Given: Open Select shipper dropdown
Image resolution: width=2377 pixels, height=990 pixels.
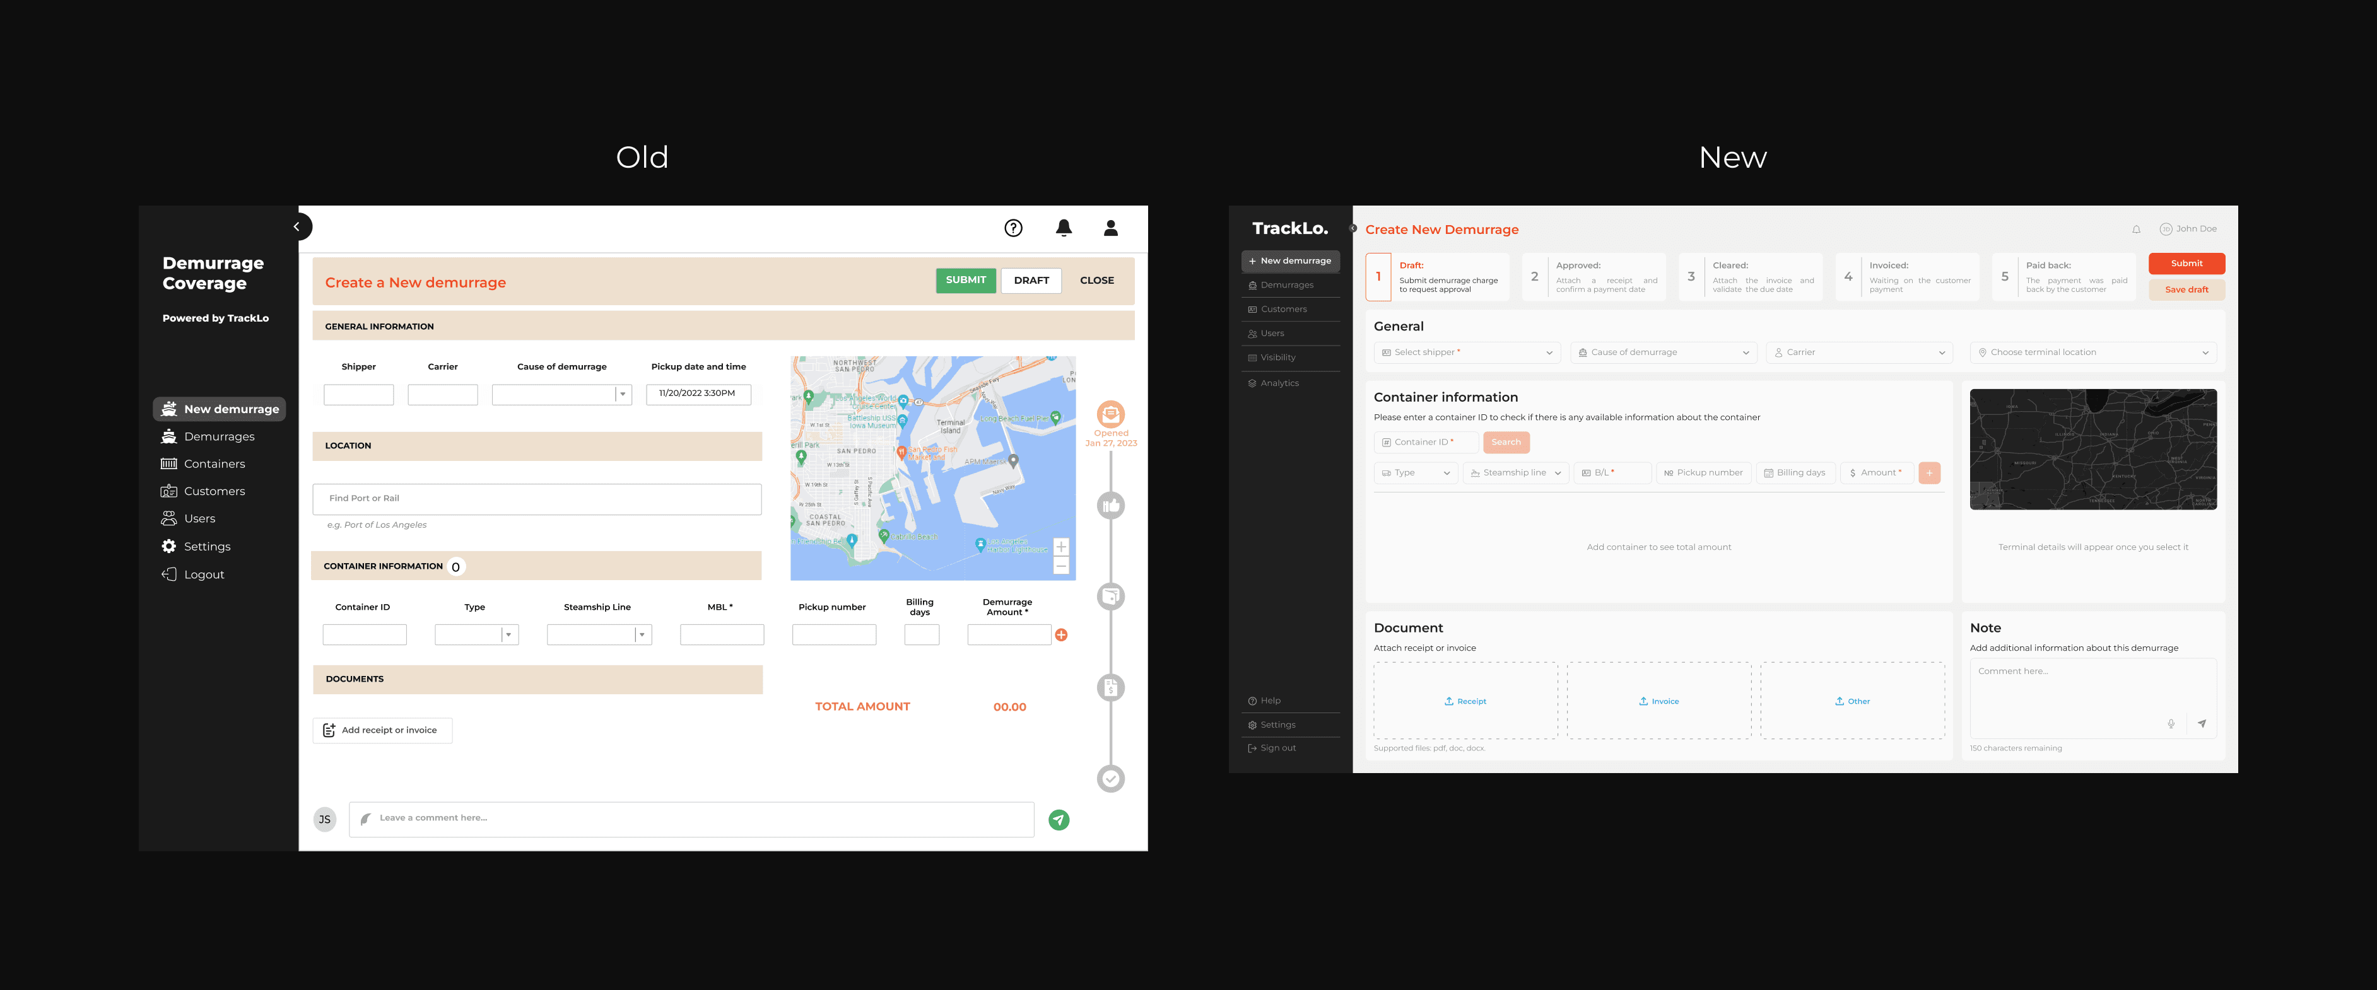Looking at the screenshot, I should tap(1466, 352).
